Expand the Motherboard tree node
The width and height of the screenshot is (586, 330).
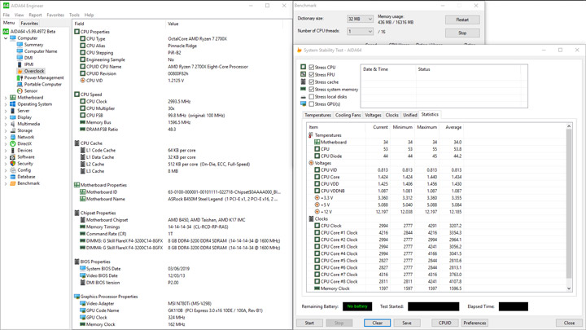point(6,98)
